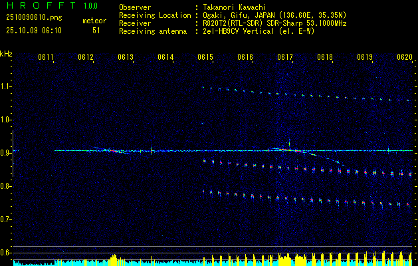The image size is (418, 266).
Task: Click the Observer name Takanori Kawachi
Action: click(235, 7)
